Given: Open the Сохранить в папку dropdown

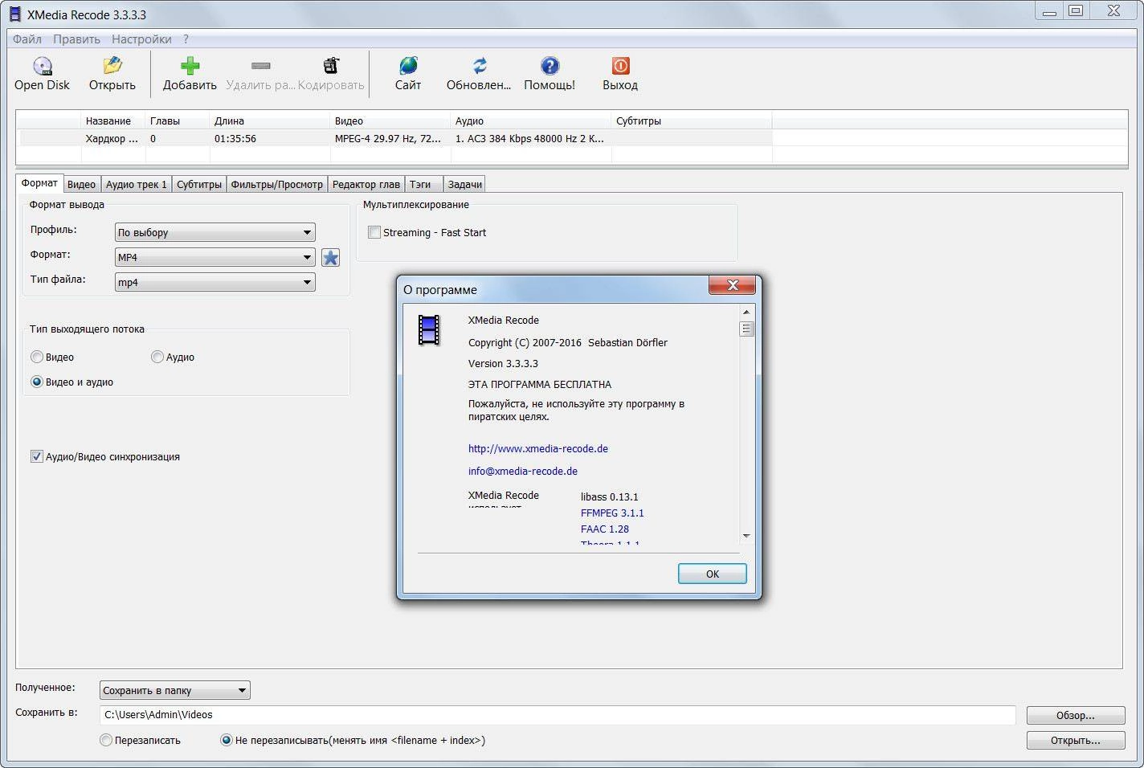Looking at the screenshot, I should tap(175, 690).
